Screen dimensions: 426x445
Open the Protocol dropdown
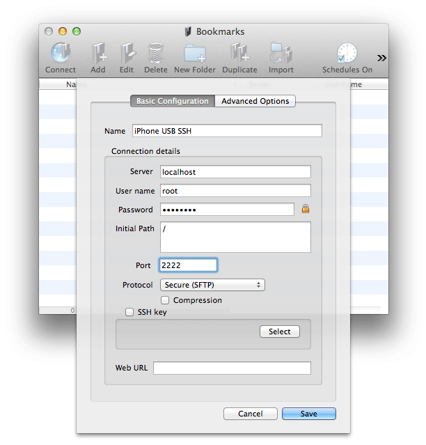click(x=212, y=285)
